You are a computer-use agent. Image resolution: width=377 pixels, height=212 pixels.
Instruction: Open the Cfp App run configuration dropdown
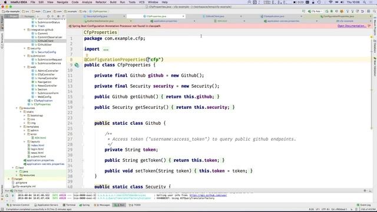(x=315, y=11)
